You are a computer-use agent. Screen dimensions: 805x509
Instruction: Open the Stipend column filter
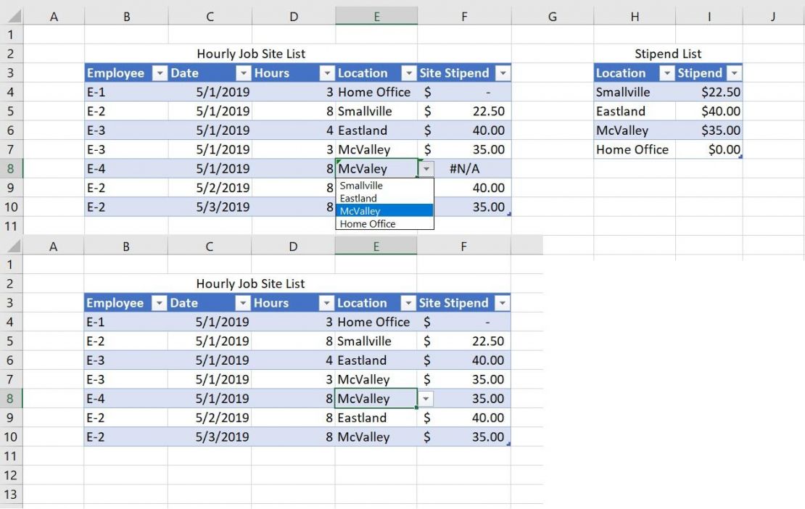(734, 73)
